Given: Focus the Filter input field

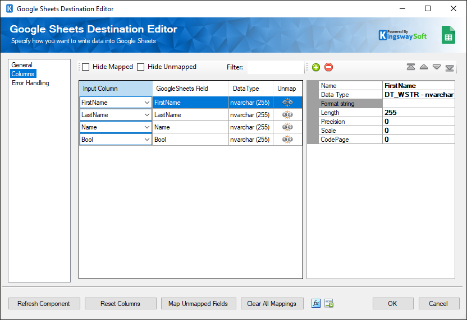Looking at the screenshot, I should coord(275,67).
